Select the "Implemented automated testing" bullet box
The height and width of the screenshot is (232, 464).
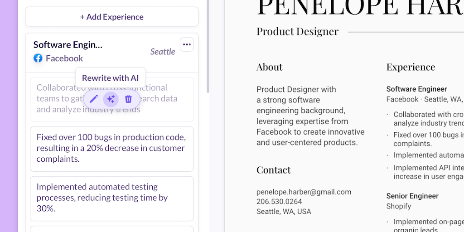(x=111, y=198)
